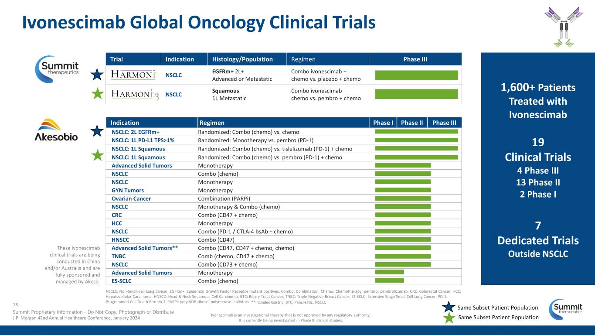Select the Histology/Population column header
This screenshot has width=595, height=335.
(242, 59)
